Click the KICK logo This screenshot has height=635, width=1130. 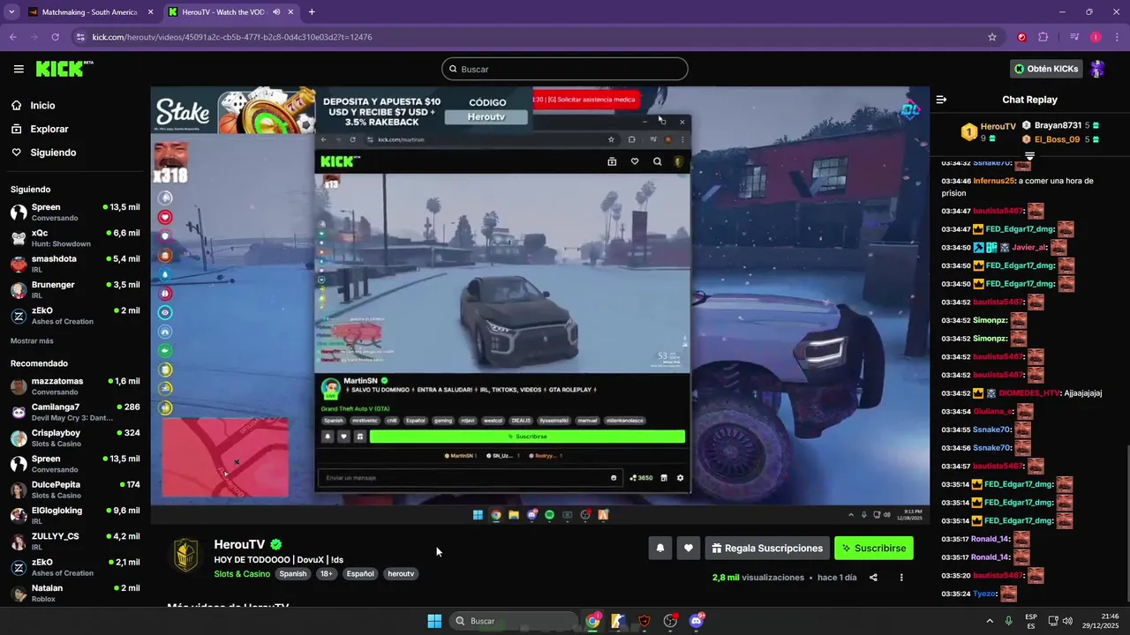point(64,69)
